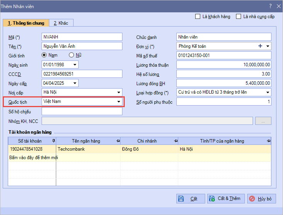Viewport: 283px width, 215px height.
Task: Pin the Số tài khoản column
Action: tap(54, 141)
